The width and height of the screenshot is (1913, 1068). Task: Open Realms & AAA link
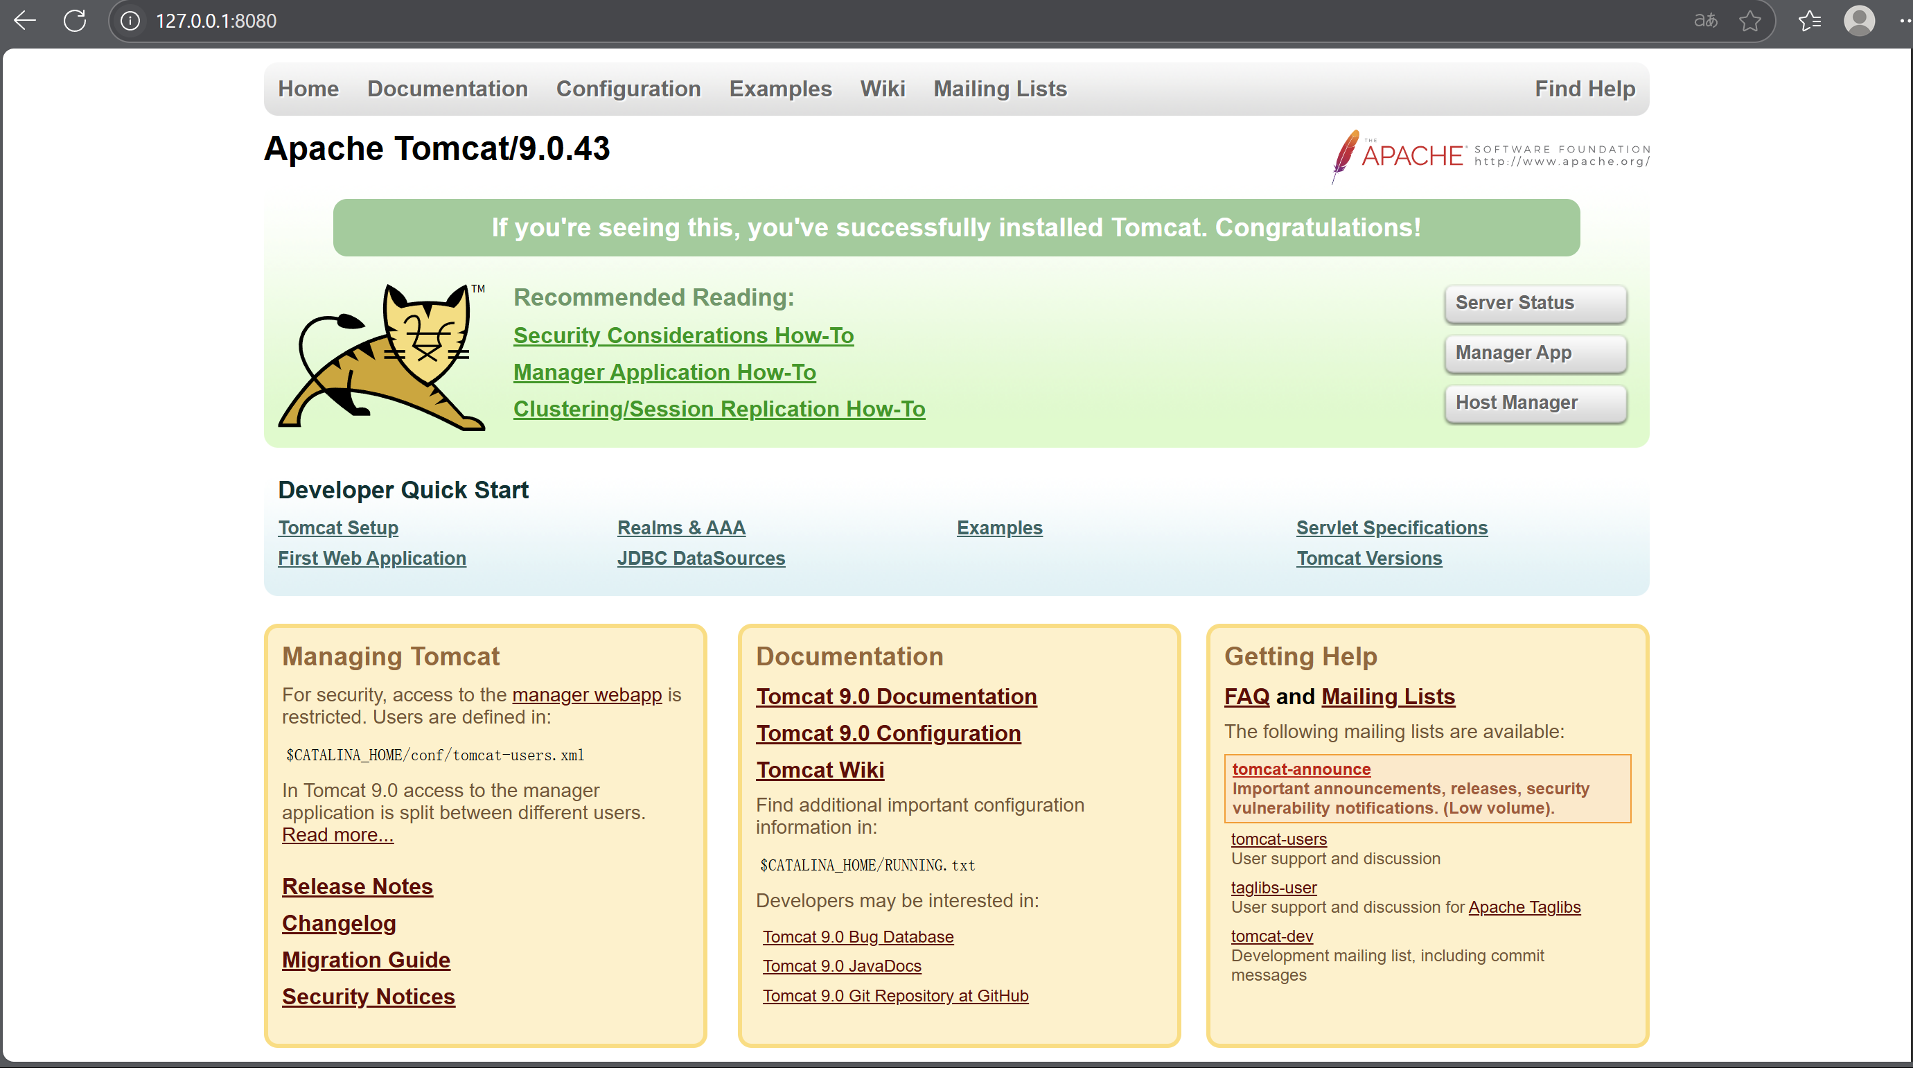[x=681, y=528]
